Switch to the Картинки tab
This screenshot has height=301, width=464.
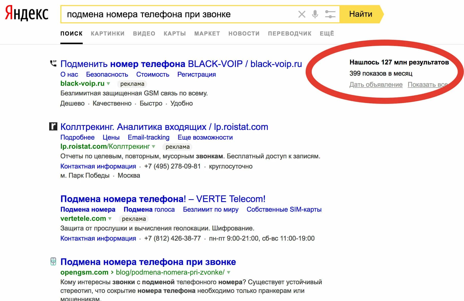click(x=108, y=34)
